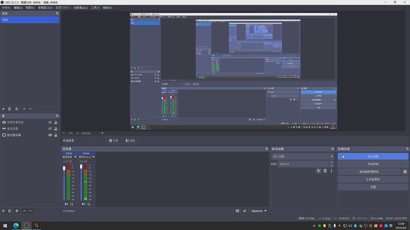
Task: Open 桌面音频 channel dropdown arrow
Action: [x=75, y=157]
